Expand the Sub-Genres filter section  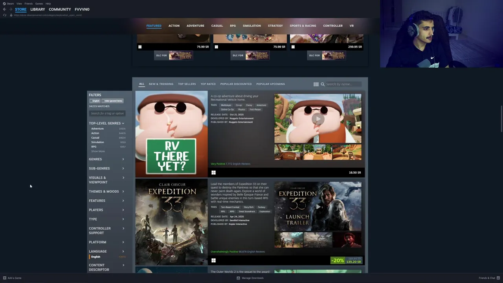(x=106, y=168)
